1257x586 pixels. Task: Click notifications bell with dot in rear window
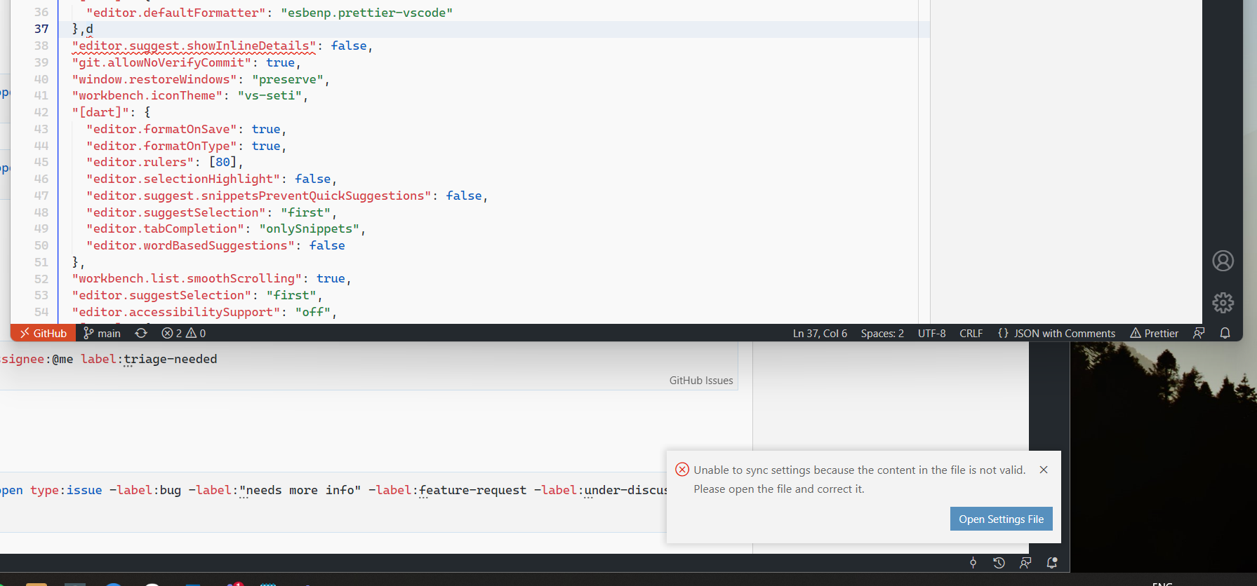coord(1051,562)
